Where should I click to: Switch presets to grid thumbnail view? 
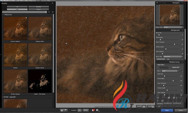pos(49,12)
